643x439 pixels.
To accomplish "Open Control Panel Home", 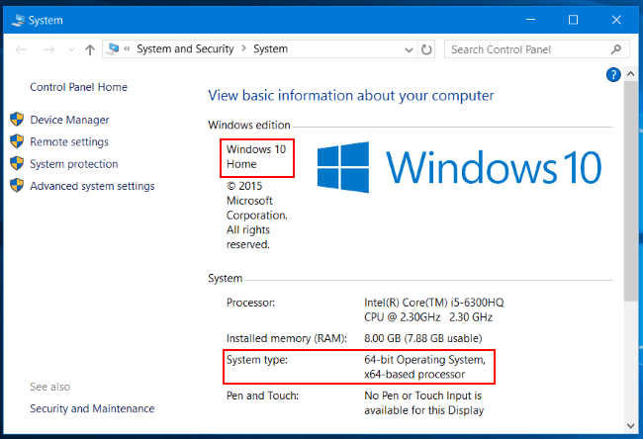I will click(x=78, y=87).
